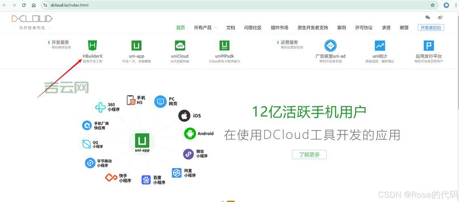Image resolution: width=459 pixels, height=202 pixels.
Task: Click the 手机厂商 快应用 icon
Action: 87,125
